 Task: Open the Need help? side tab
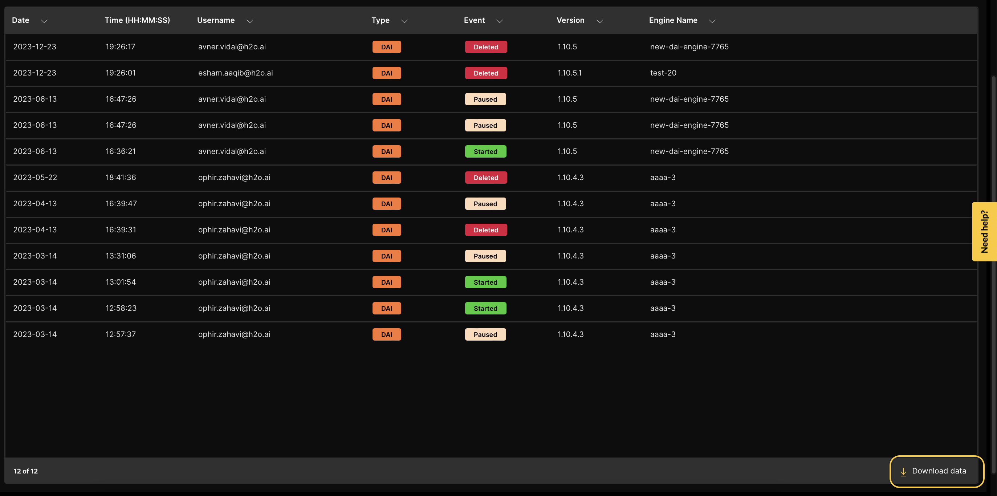pyautogui.click(x=984, y=232)
